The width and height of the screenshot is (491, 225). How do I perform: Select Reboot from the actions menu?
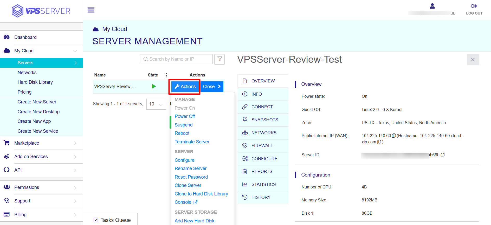point(182,133)
